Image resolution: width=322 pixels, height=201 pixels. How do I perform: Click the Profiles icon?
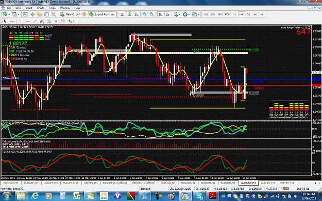pyautogui.click(x=14, y=14)
